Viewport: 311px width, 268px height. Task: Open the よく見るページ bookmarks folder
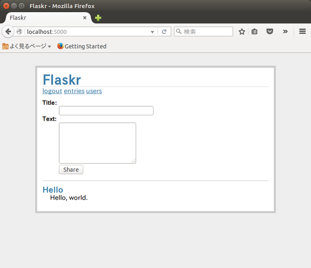click(x=27, y=46)
